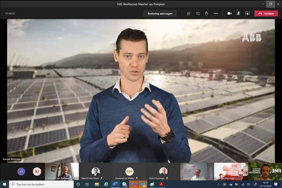Leave the meeting with Verlaten
Viewport: 282px width, 188px height.
(266, 14)
